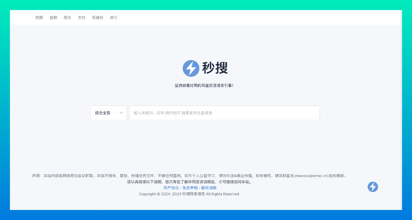The width and height of the screenshot is (412, 220).
Task: Open the 音频 menu item
Action: (54, 18)
